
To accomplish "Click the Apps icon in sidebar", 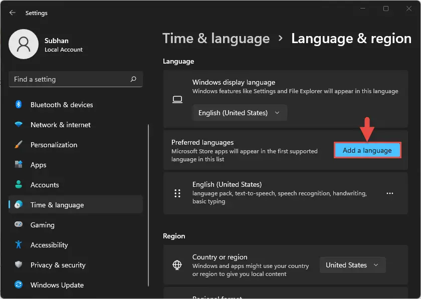I will (19, 164).
